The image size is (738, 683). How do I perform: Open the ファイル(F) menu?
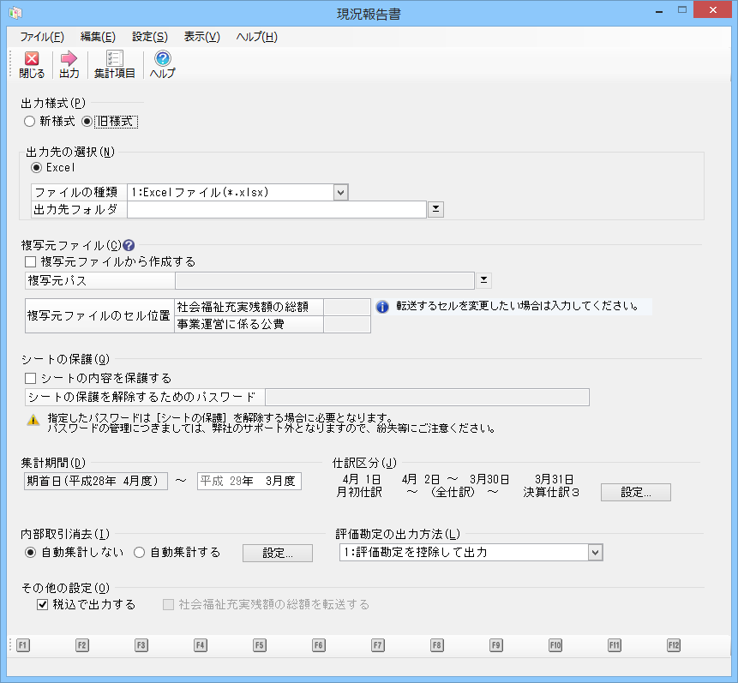coord(41,37)
